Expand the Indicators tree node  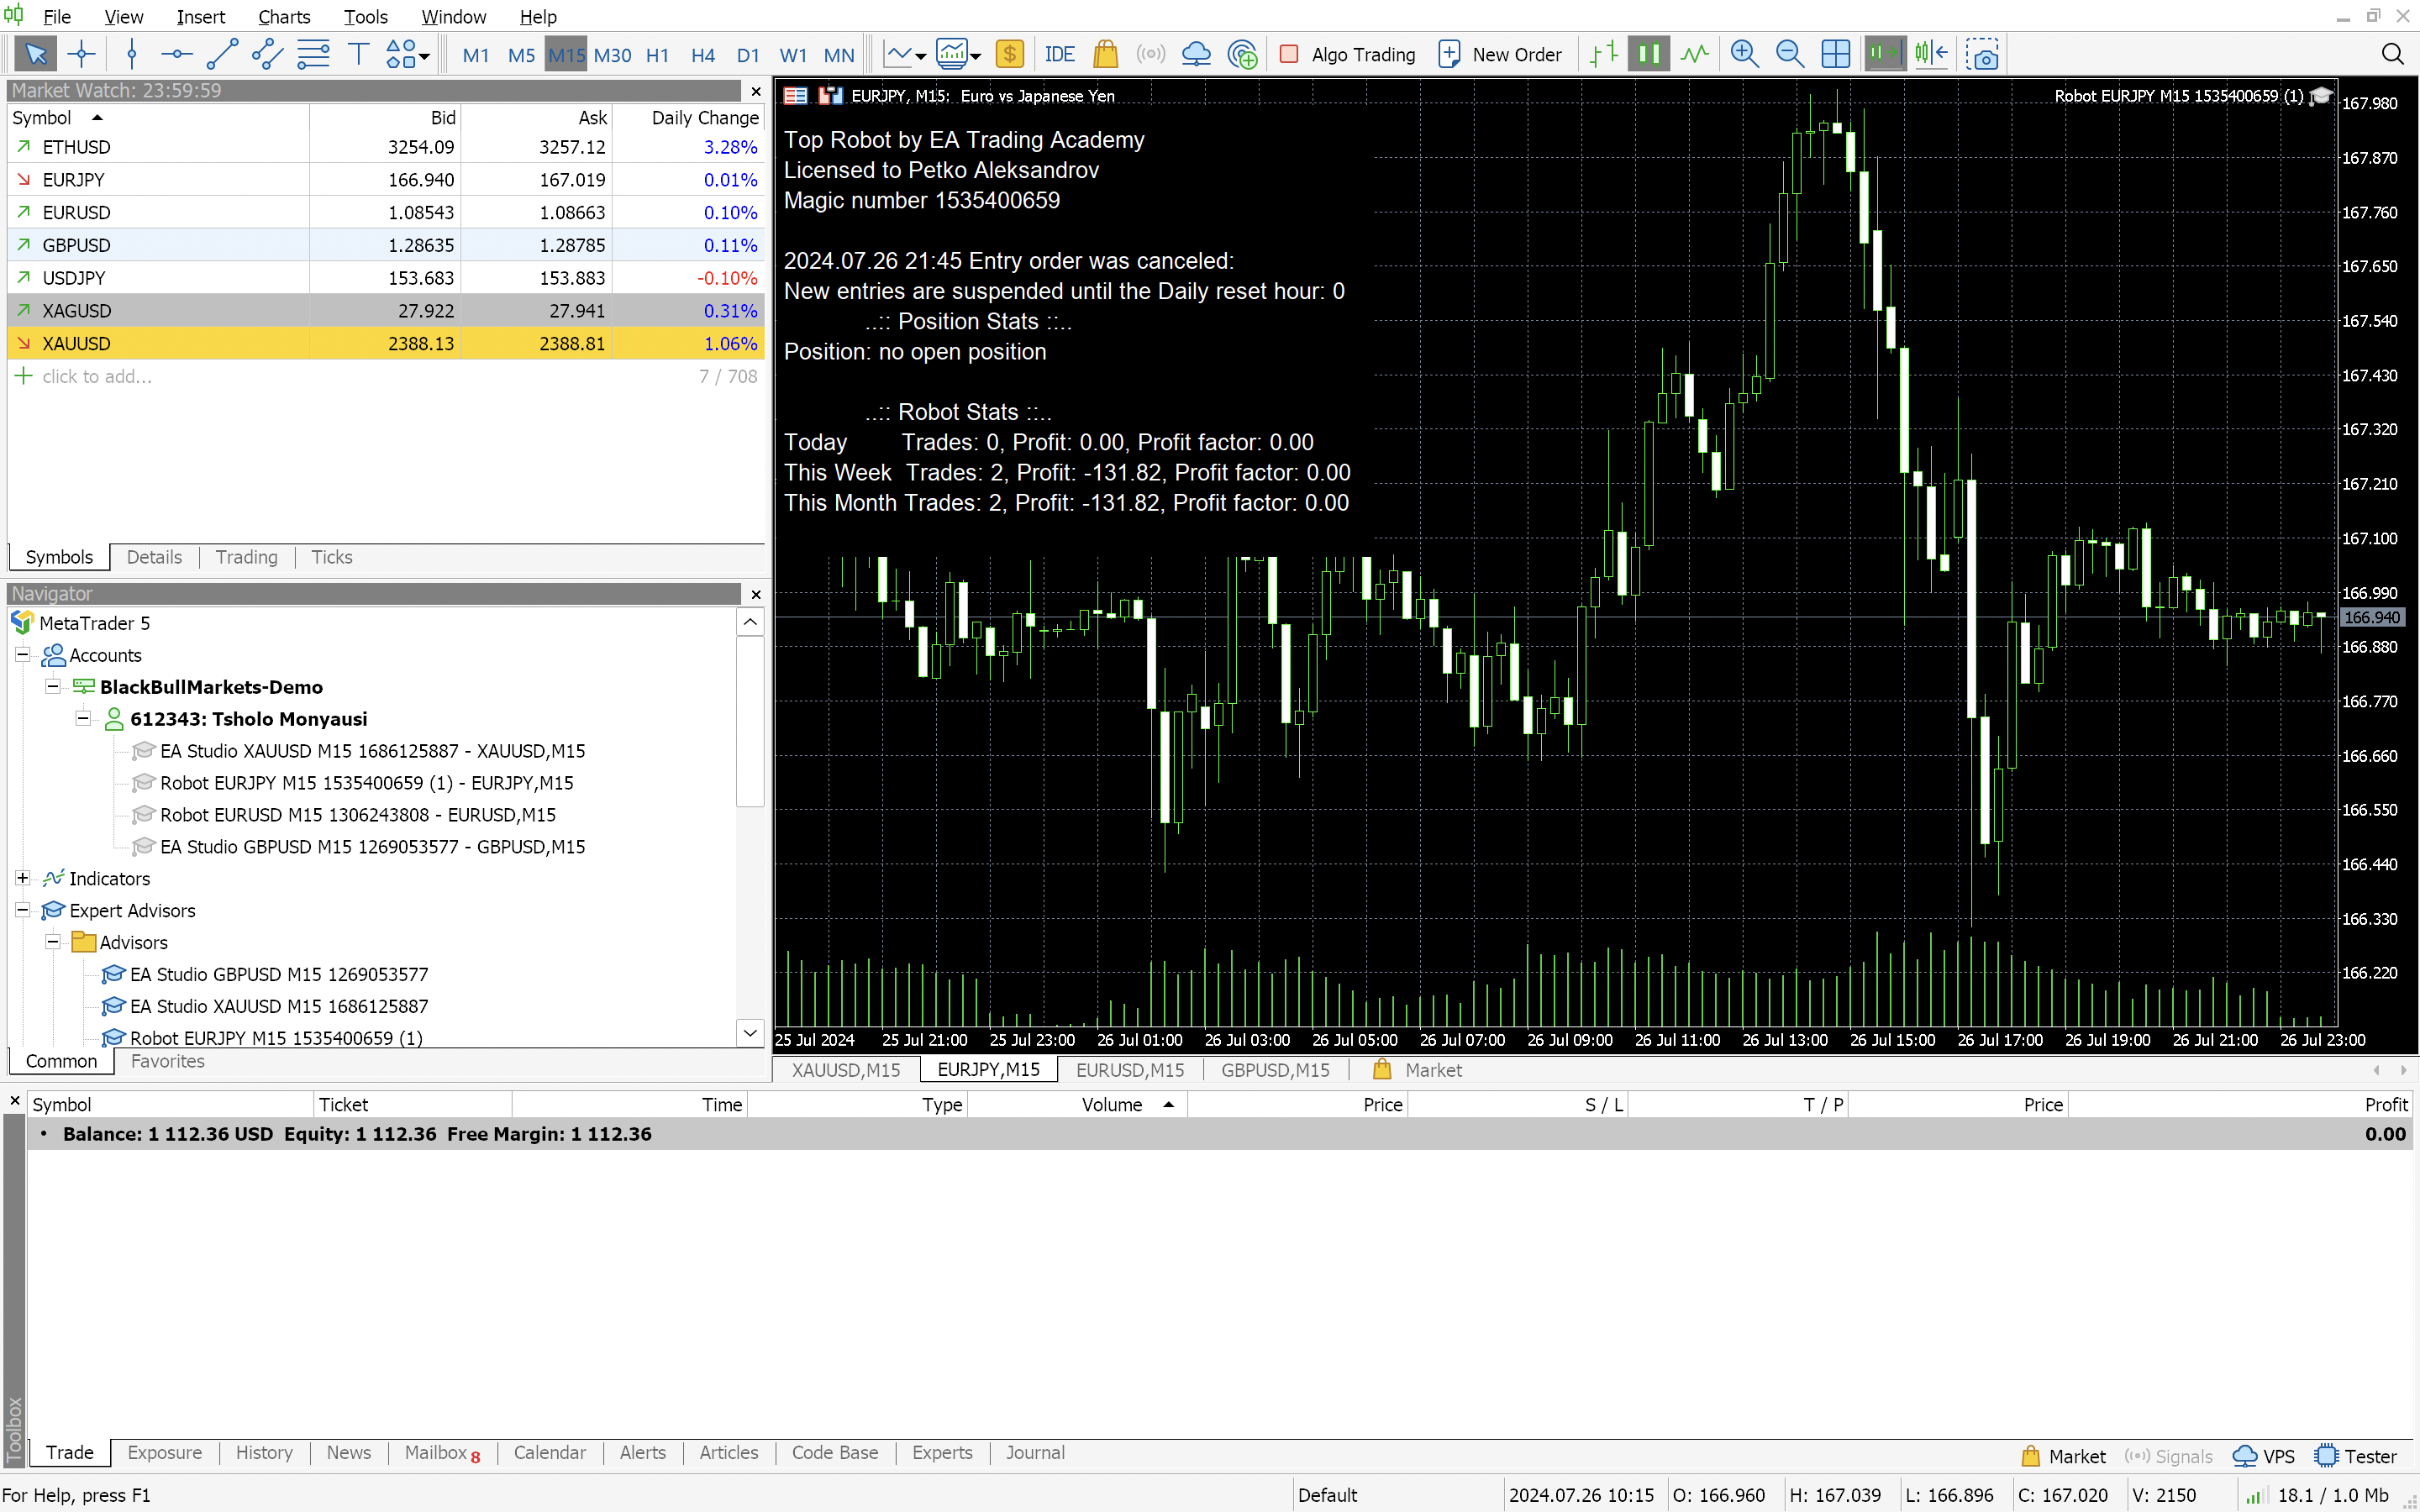[x=22, y=878]
